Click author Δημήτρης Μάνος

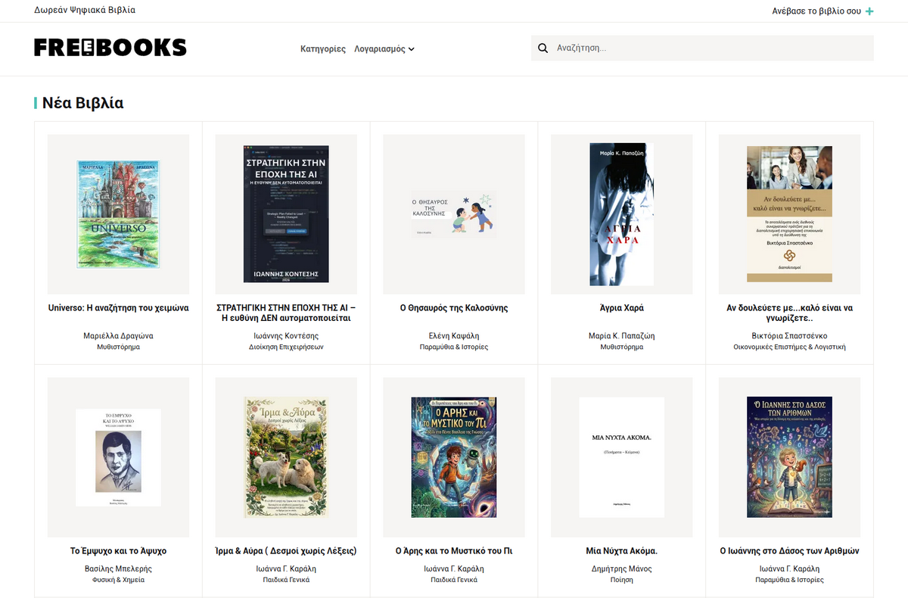pos(621,568)
